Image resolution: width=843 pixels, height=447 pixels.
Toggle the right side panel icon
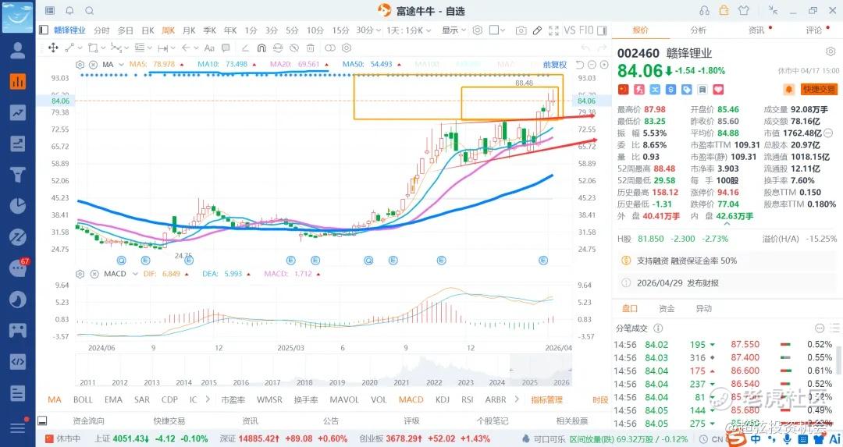602,30
